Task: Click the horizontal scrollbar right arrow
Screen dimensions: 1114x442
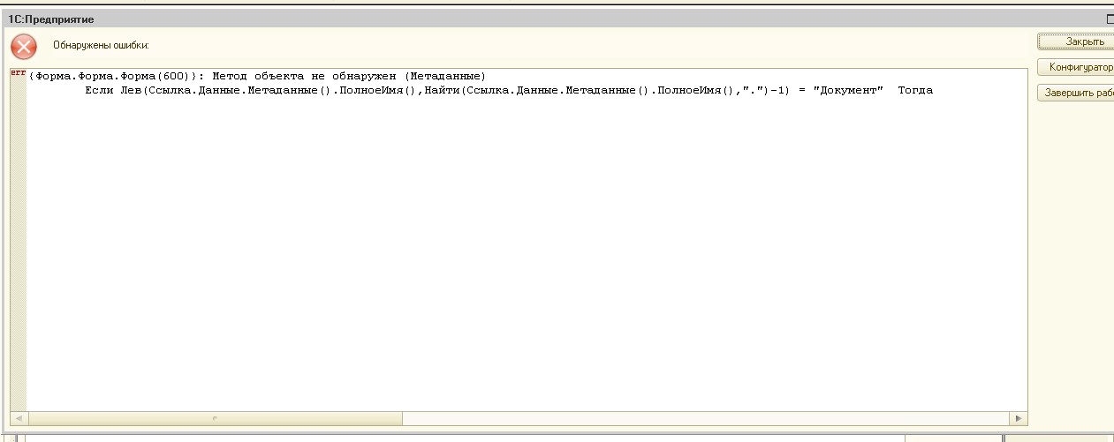Action: pos(1019,418)
